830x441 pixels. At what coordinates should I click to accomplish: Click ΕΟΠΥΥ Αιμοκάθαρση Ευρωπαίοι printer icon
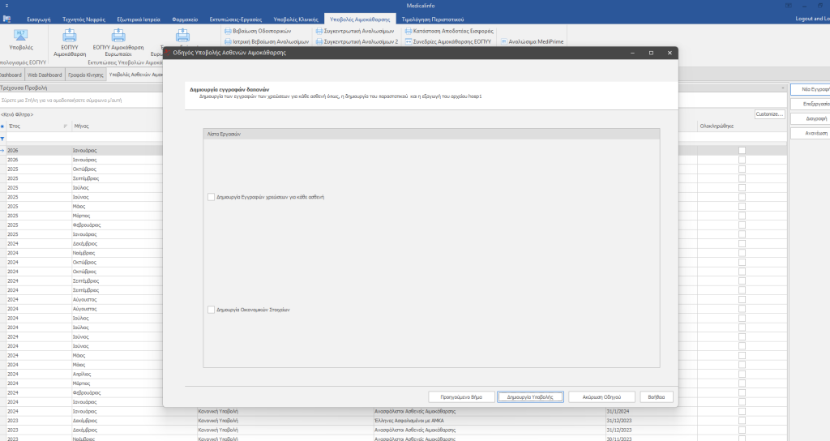[x=118, y=36]
